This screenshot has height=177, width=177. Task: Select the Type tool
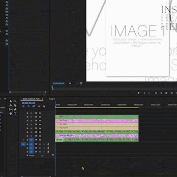[15, 114]
